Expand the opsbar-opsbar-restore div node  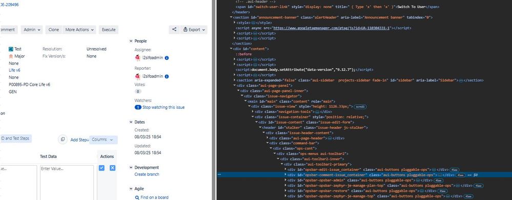tap(285, 191)
